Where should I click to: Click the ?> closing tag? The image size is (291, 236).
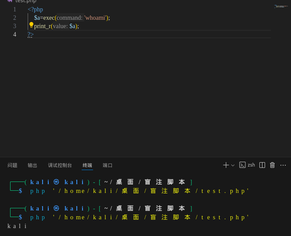tap(31, 34)
